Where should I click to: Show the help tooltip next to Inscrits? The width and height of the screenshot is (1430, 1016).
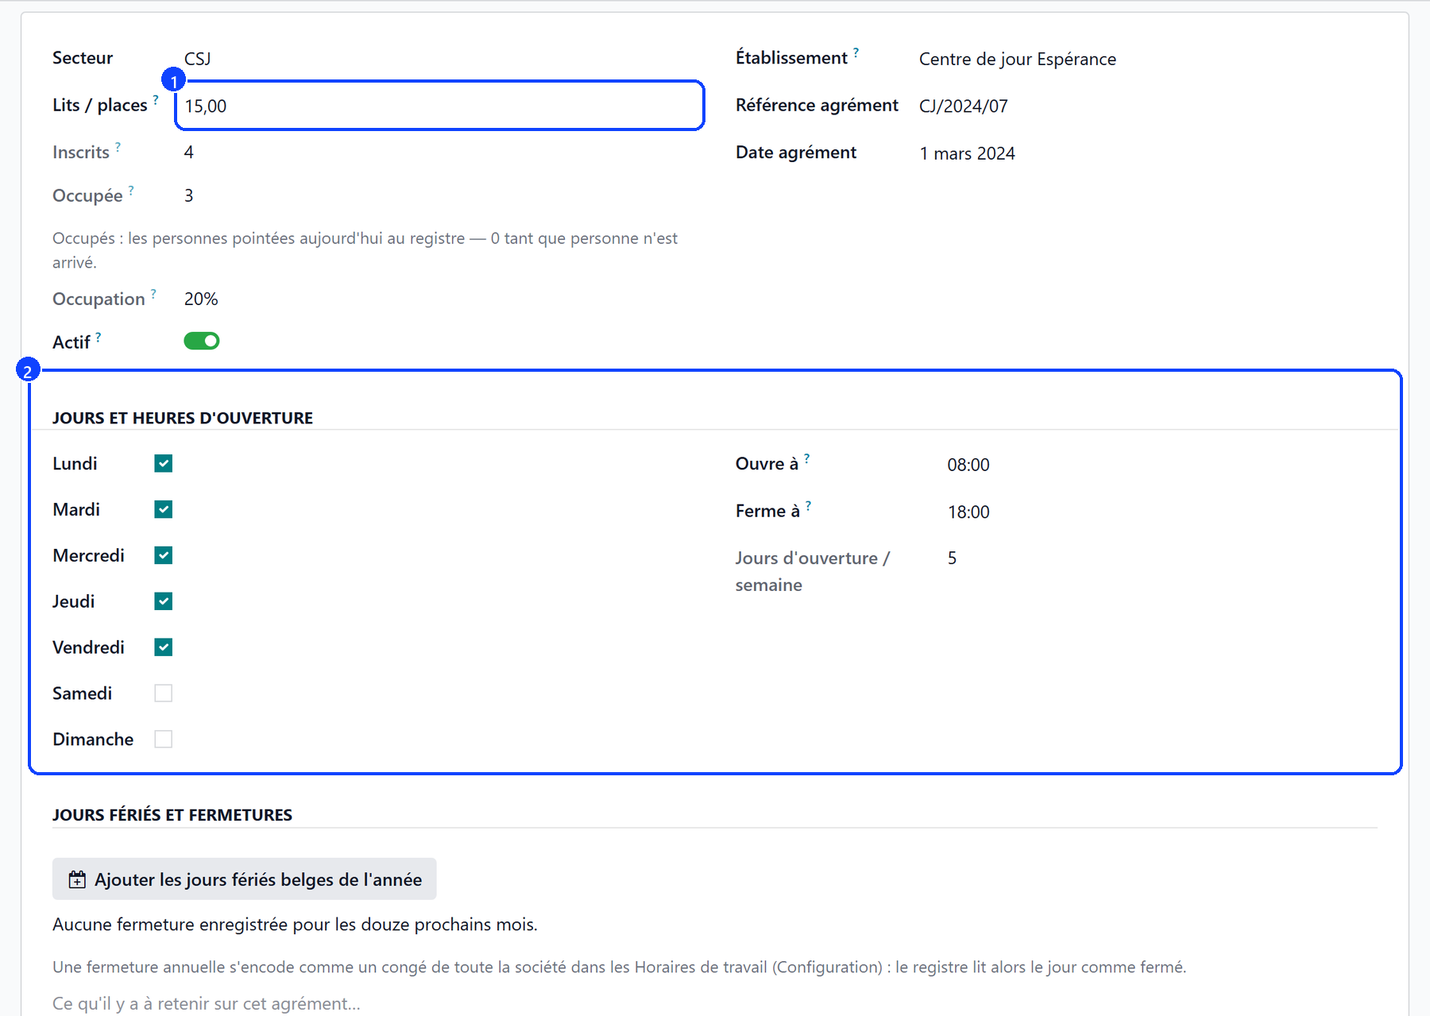[x=118, y=147]
